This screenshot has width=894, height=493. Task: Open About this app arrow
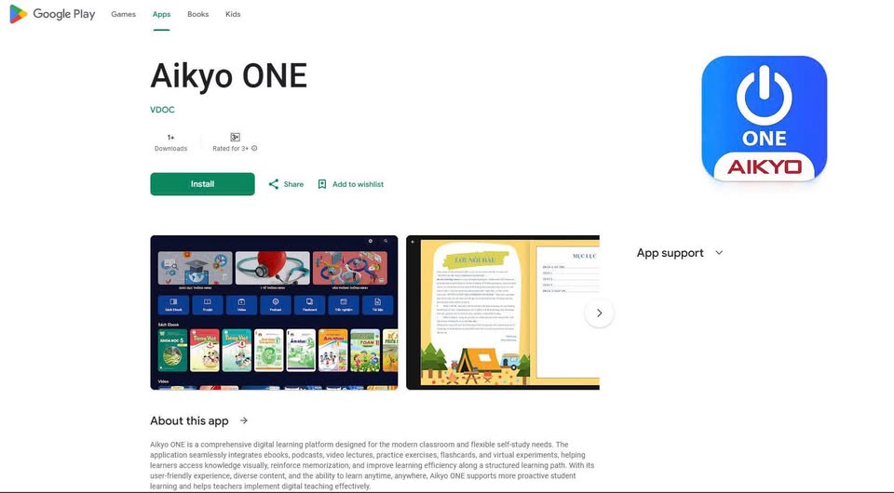pyautogui.click(x=244, y=420)
